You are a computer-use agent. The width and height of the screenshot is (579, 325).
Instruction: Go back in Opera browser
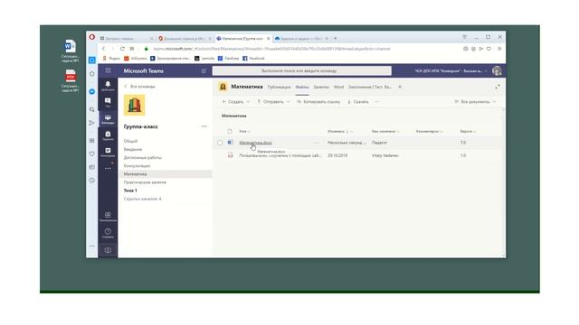tap(103, 49)
